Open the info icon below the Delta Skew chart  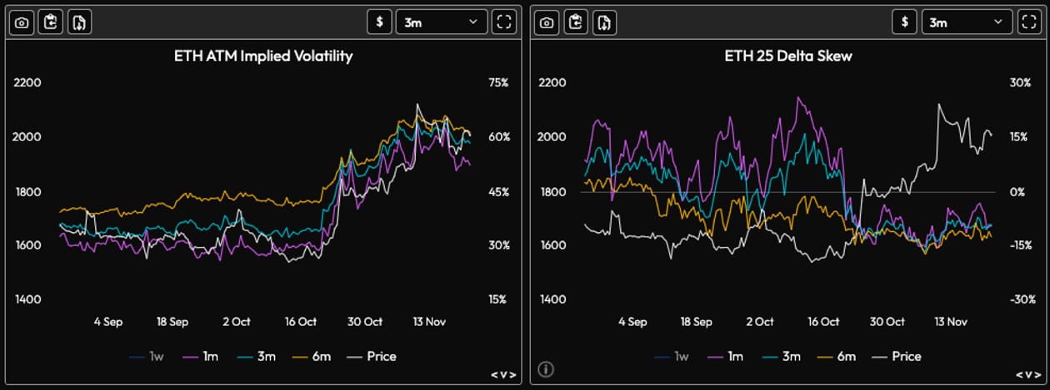546,369
